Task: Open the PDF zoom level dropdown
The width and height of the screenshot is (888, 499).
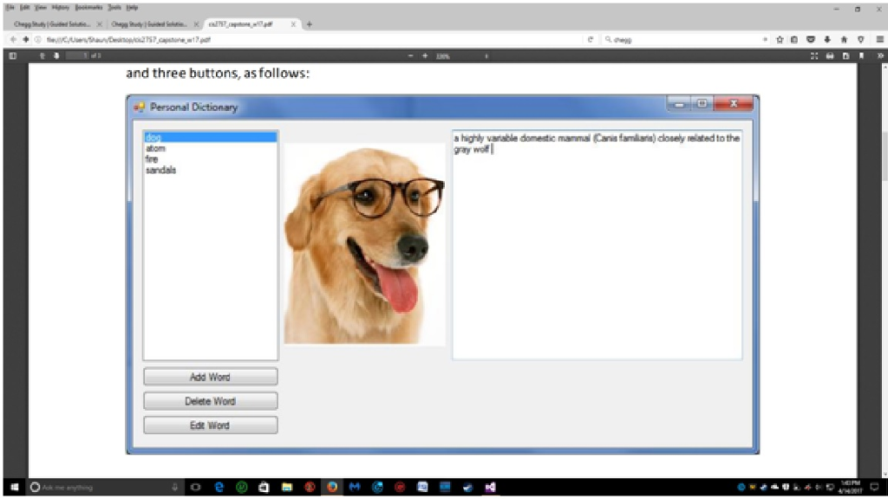Action: point(462,56)
